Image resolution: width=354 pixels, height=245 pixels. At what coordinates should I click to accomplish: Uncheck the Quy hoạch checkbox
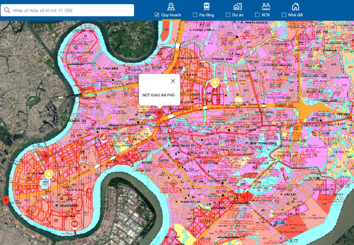[x=157, y=15]
